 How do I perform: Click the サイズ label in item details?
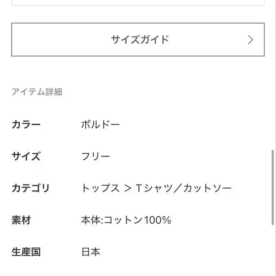[26, 156]
